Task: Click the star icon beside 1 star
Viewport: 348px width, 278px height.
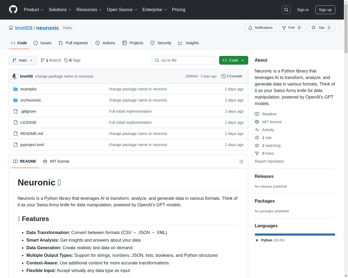Action: tap(257, 138)
